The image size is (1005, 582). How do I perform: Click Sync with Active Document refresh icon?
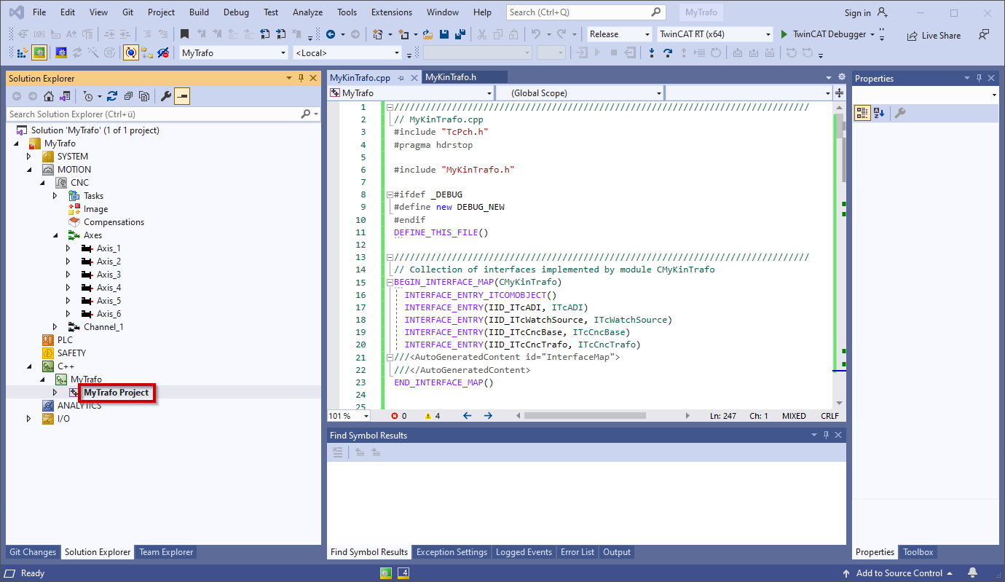[x=111, y=95]
